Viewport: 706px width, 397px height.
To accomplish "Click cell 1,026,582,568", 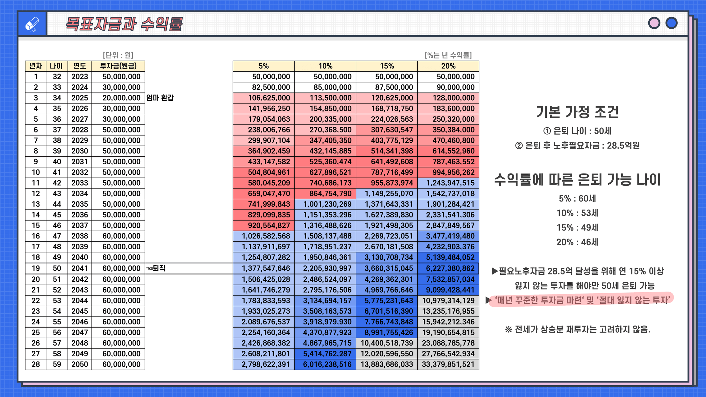I will [263, 236].
